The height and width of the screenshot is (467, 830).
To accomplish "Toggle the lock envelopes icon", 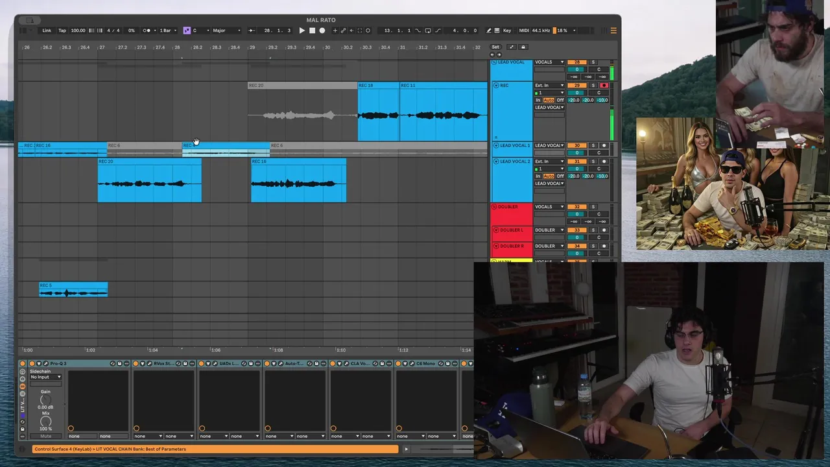I will 523,47.
